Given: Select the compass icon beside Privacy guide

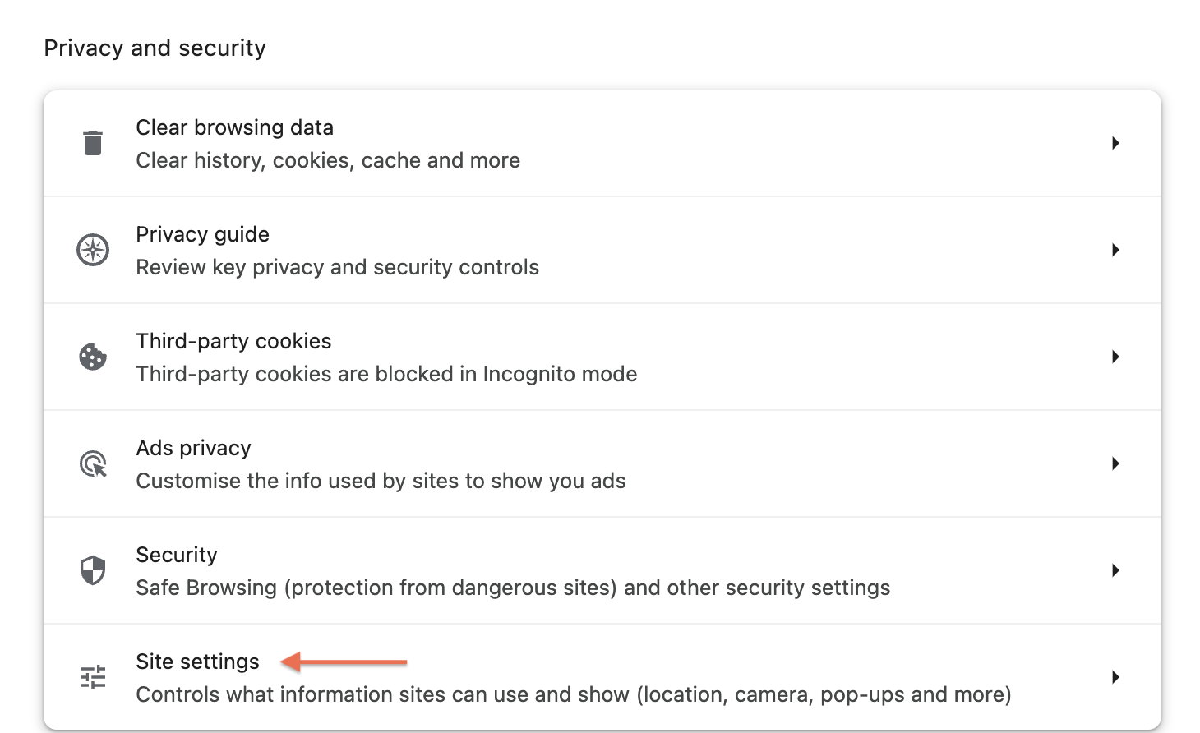Looking at the screenshot, I should point(93,250).
